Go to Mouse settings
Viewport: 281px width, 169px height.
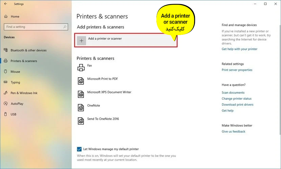pos(15,72)
